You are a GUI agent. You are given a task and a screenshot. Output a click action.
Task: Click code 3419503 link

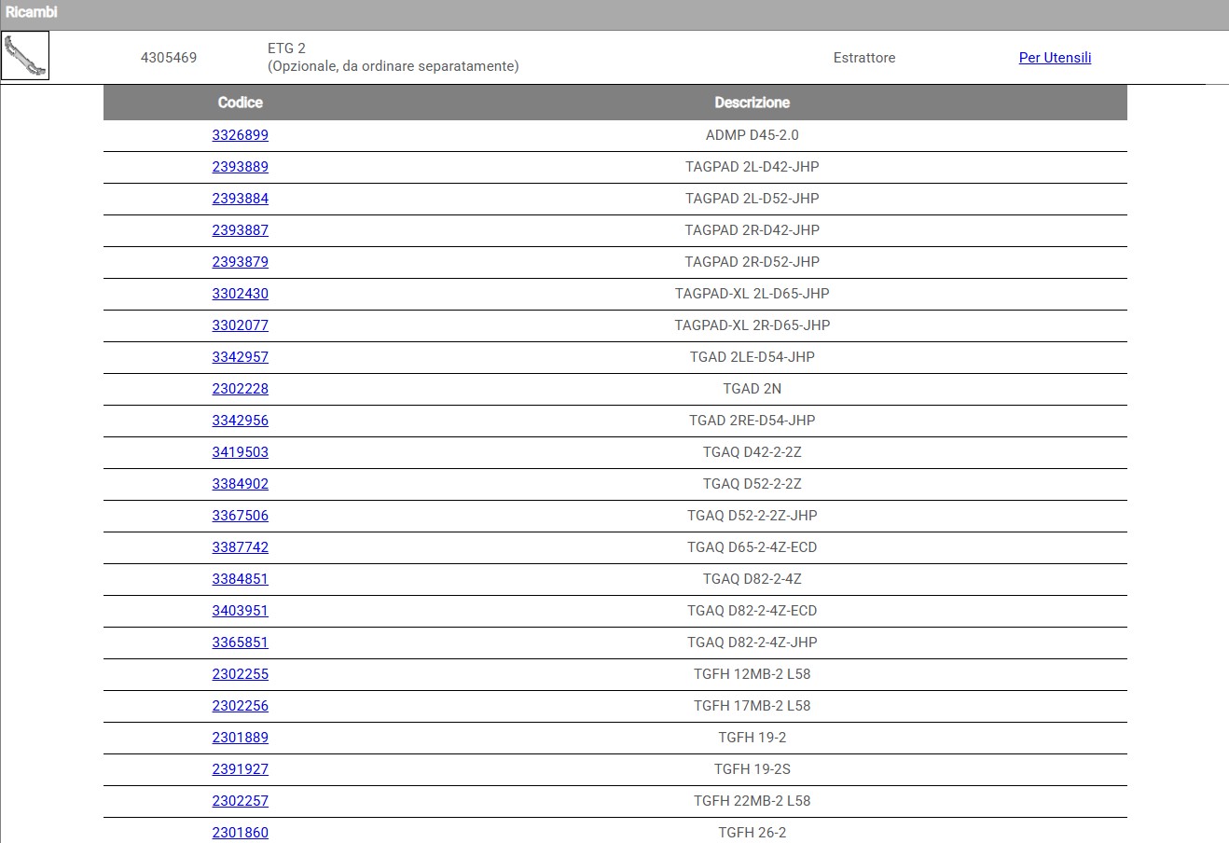point(240,452)
